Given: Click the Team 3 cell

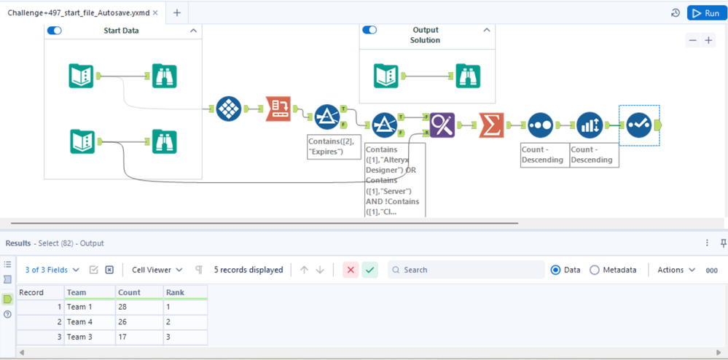Looking at the screenshot, I should (90, 337).
